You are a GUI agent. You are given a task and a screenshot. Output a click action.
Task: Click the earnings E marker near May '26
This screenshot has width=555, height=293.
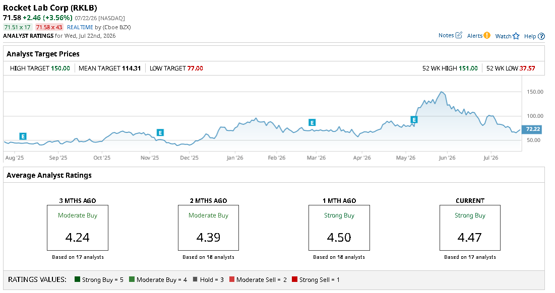(414, 119)
